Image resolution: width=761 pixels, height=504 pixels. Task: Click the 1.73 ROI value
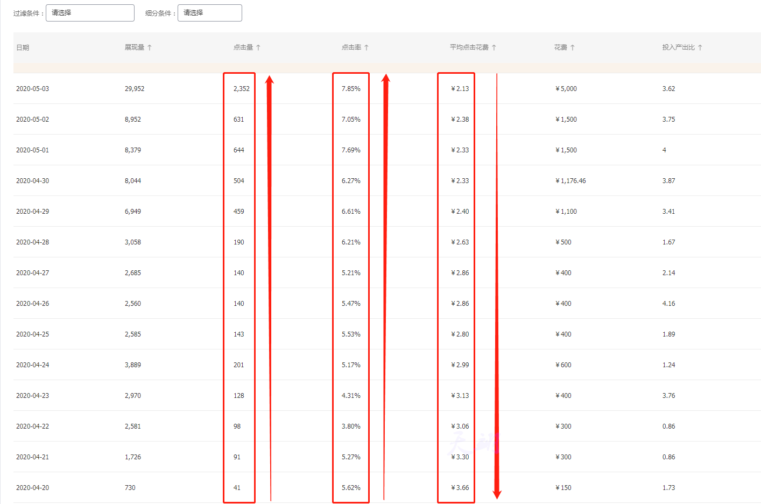[668, 488]
